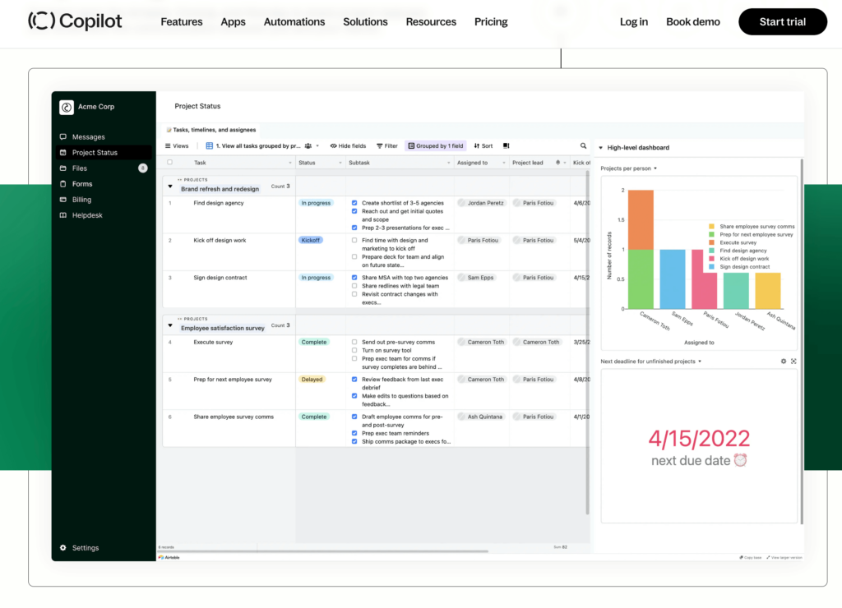Open Next deadline for unfinished projects dropdown
This screenshot has width=842, height=608.
651,362
